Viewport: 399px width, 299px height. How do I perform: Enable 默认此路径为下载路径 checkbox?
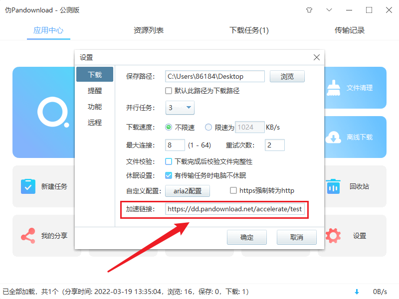click(x=169, y=91)
